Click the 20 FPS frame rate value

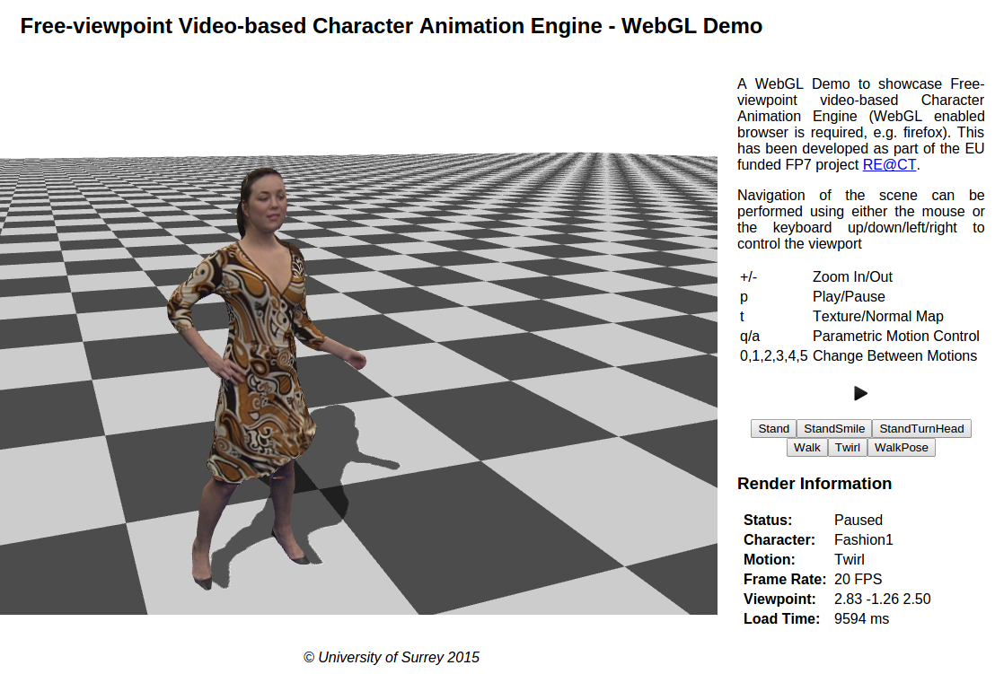858,580
